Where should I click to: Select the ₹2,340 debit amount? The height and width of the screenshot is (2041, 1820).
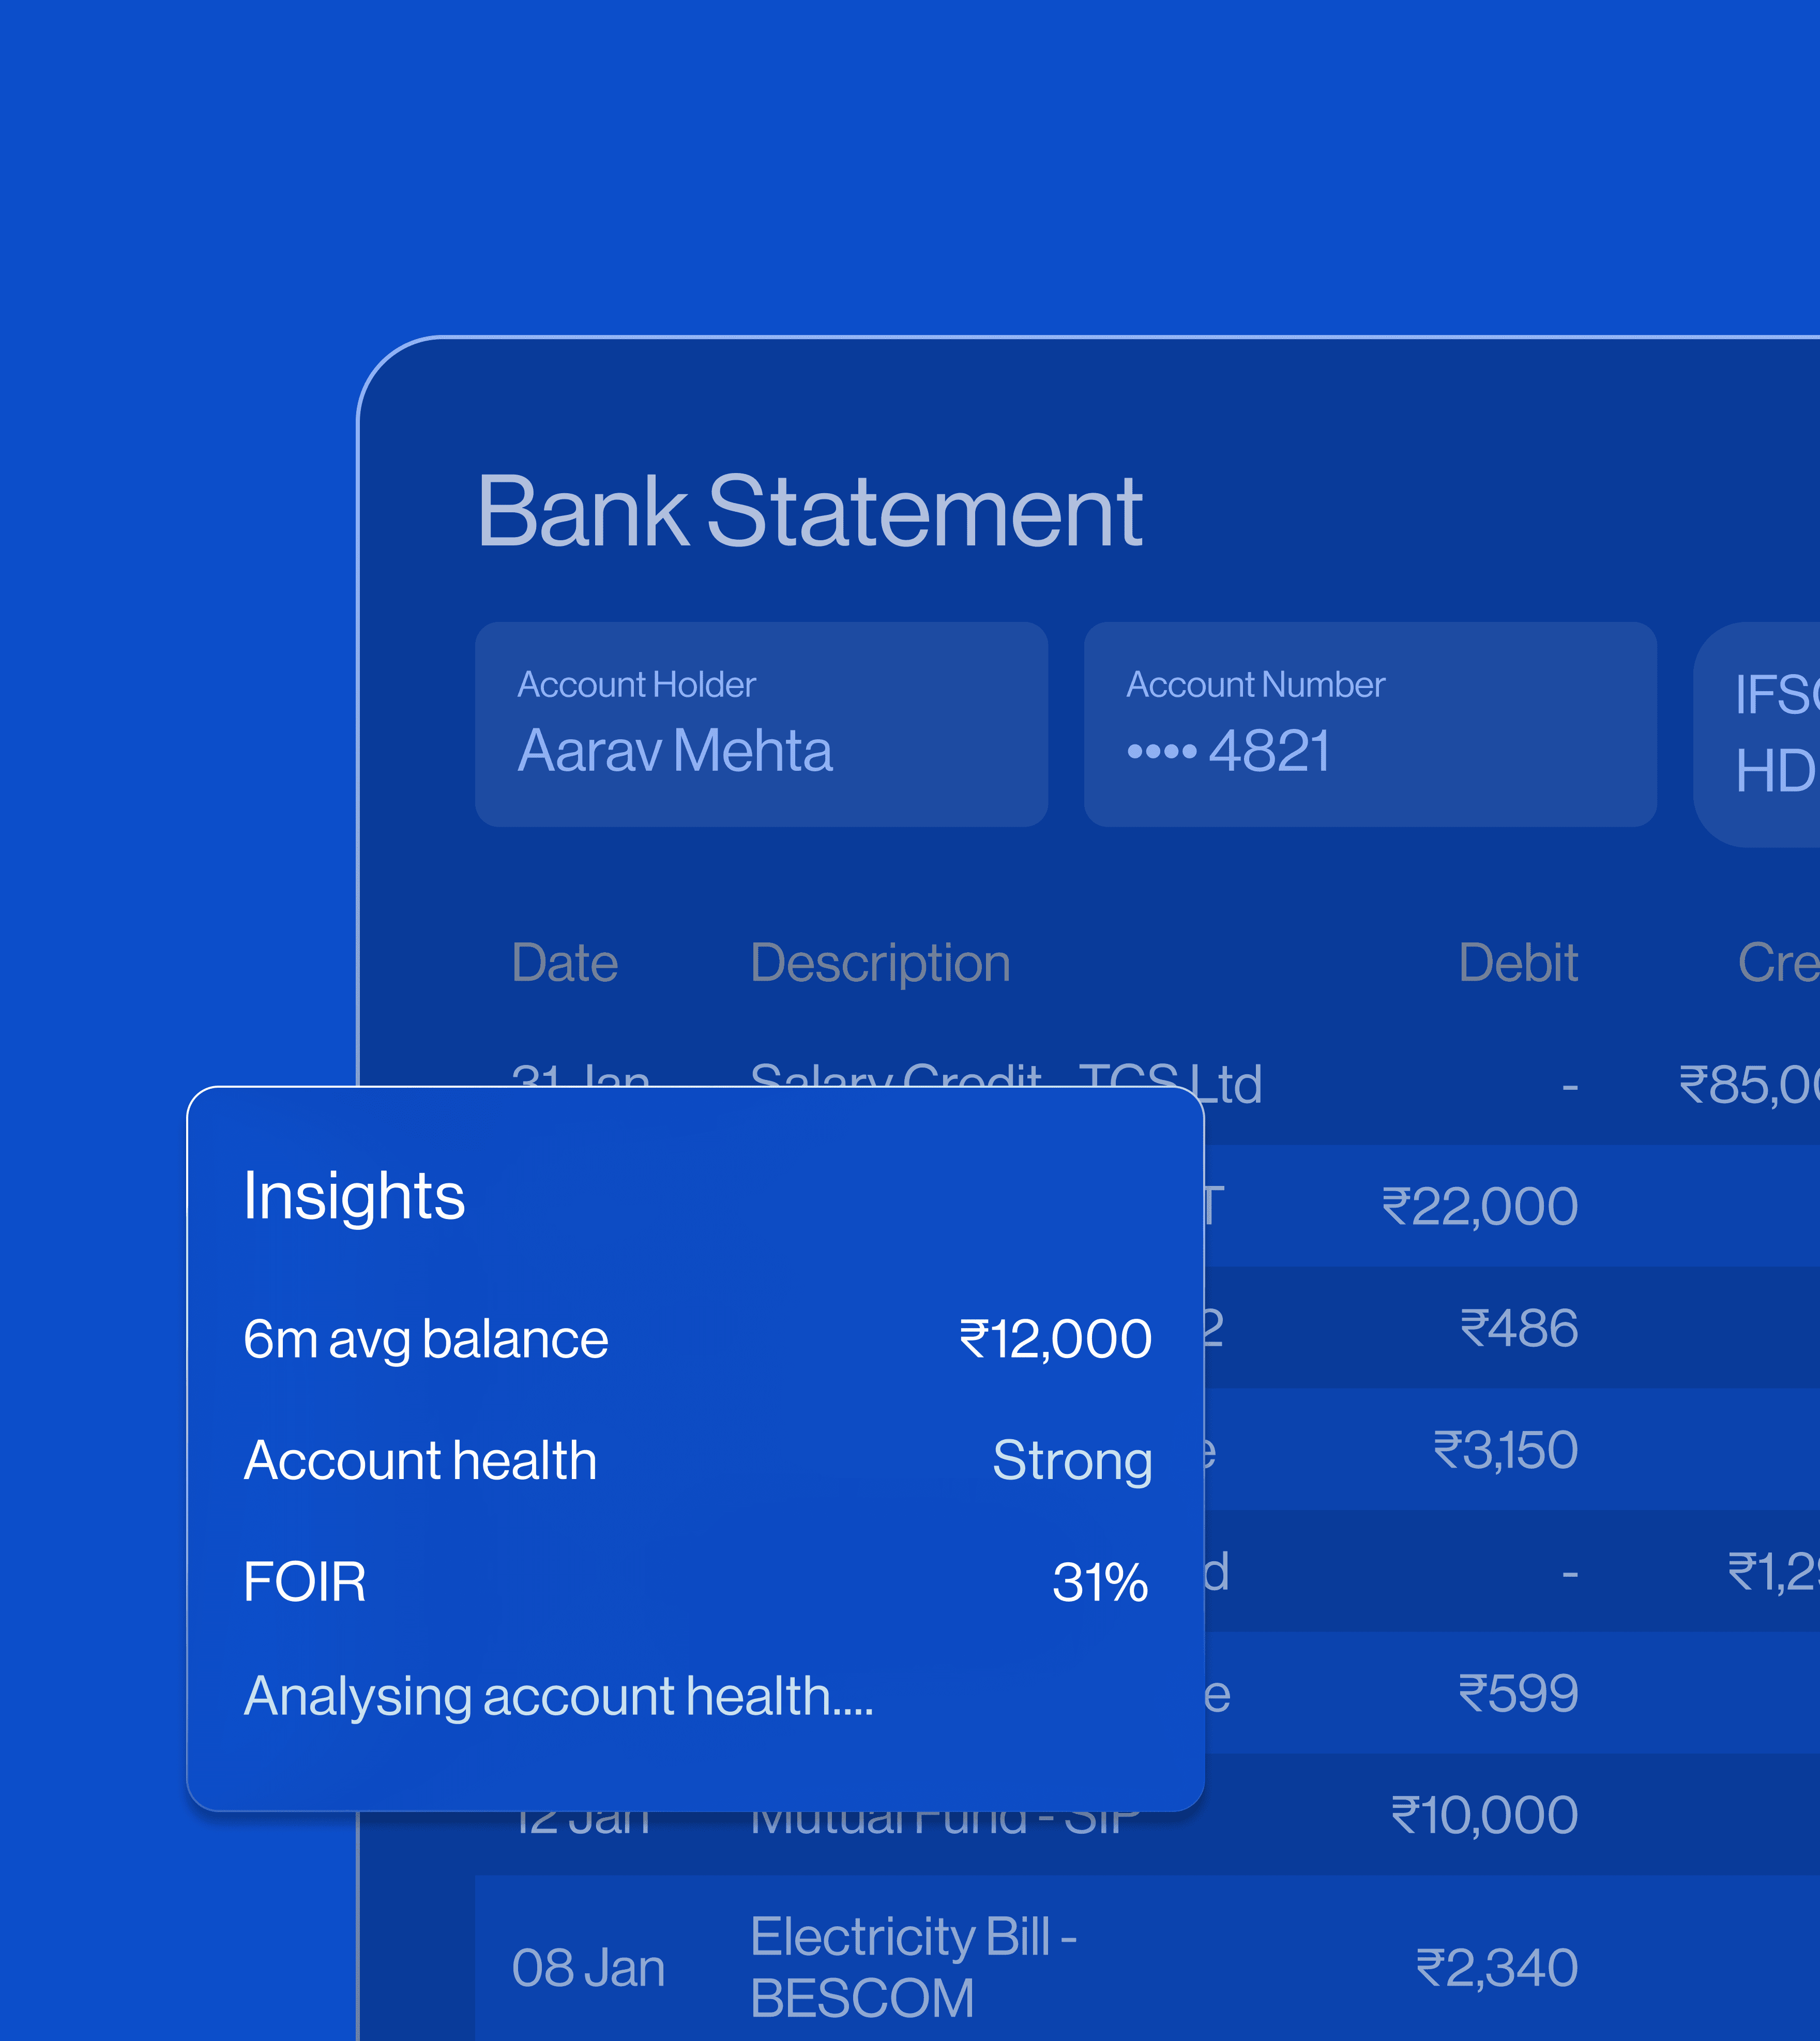click(x=1497, y=1968)
